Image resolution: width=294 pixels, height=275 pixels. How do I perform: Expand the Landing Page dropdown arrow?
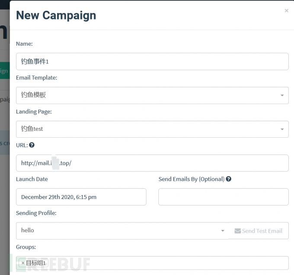tap(282, 130)
